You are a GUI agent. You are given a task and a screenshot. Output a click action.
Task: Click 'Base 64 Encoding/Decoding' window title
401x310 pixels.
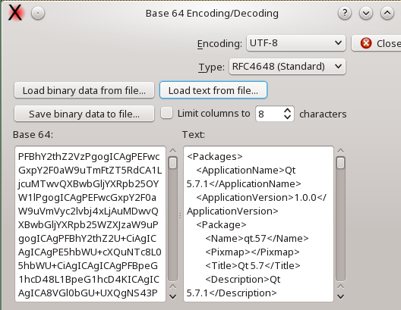coord(212,14)
